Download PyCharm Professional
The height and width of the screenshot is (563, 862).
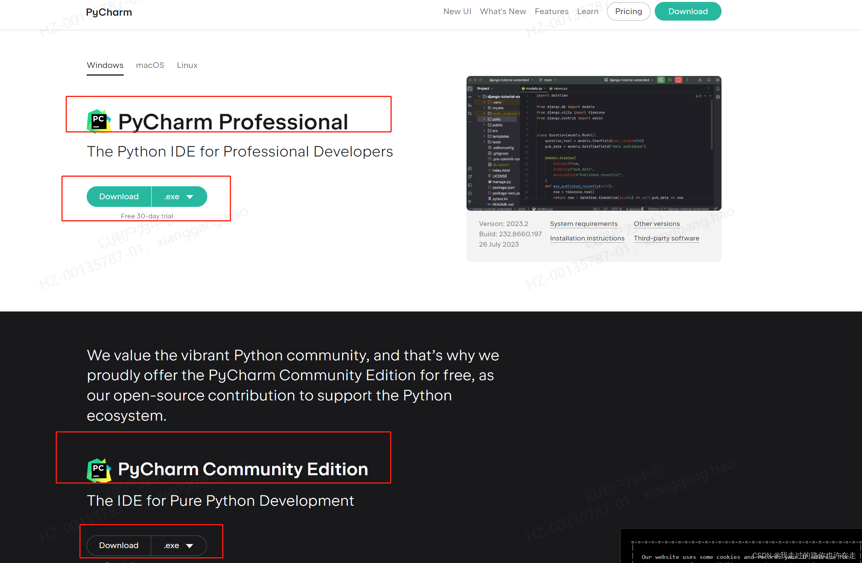pyautogui.click(x=119, y=197)
